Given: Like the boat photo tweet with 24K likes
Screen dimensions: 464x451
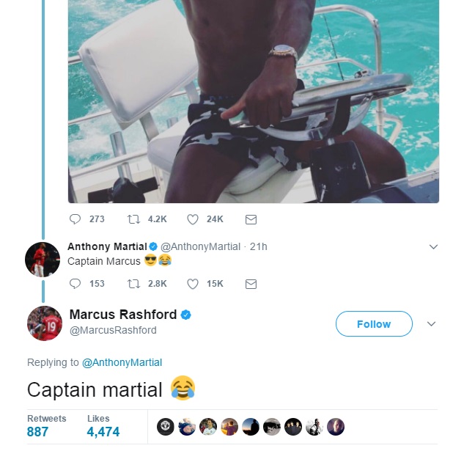Looking at the screenshot, I should (x=193, y=219).
